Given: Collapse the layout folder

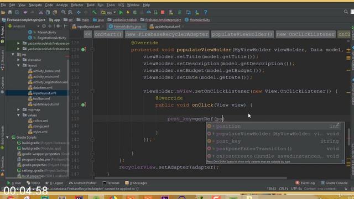Looking at the screenshot, I should point(18,65).
